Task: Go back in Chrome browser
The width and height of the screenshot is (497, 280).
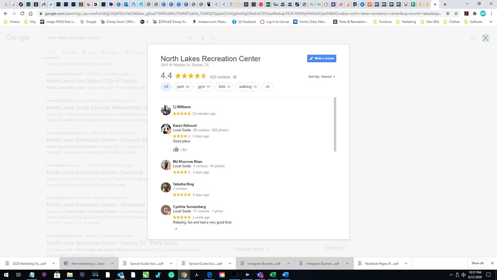Action: pos(6,13)
